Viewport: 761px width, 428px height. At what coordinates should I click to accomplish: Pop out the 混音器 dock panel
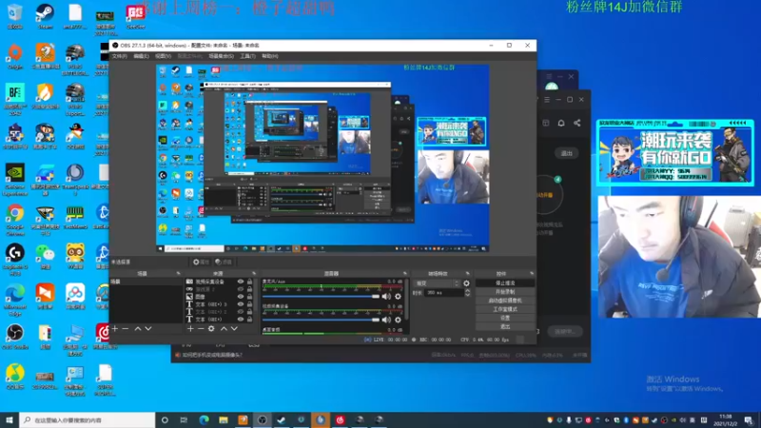(405, 274)
